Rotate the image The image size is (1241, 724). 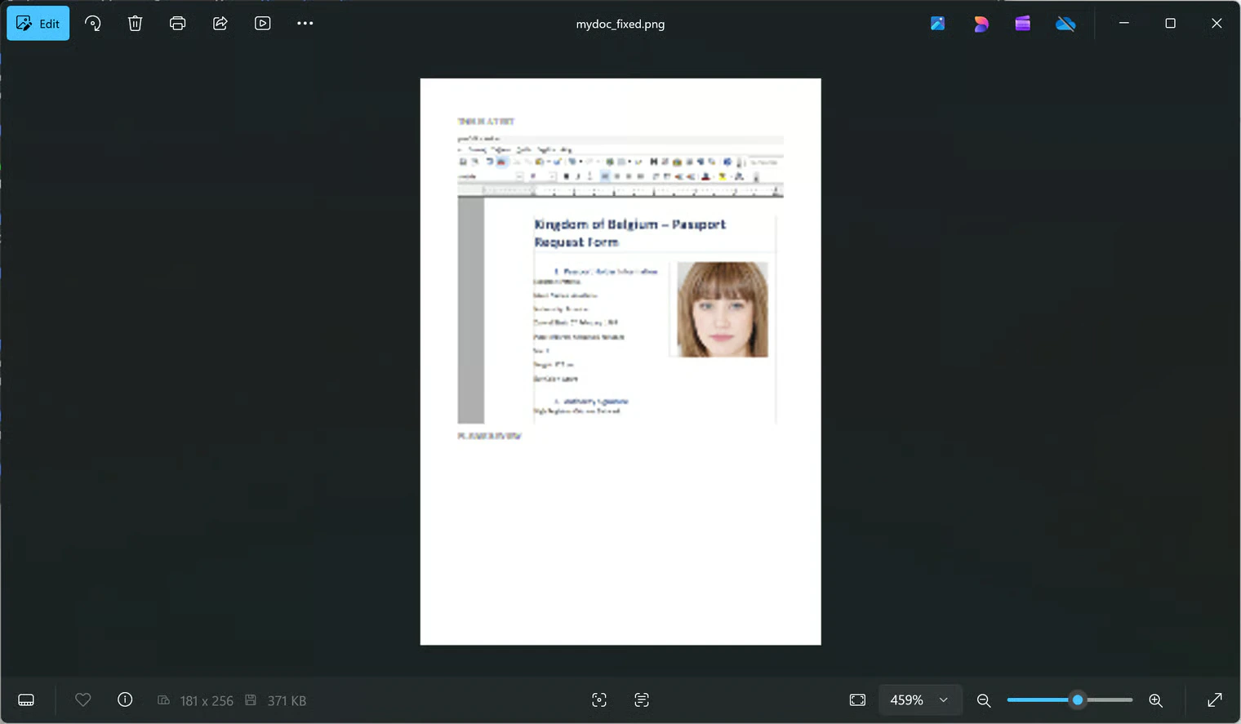coord(93,24)
